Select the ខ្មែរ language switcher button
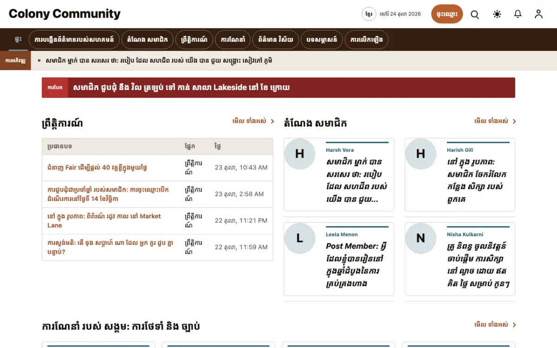557x348 pixels. click(369, 14)
